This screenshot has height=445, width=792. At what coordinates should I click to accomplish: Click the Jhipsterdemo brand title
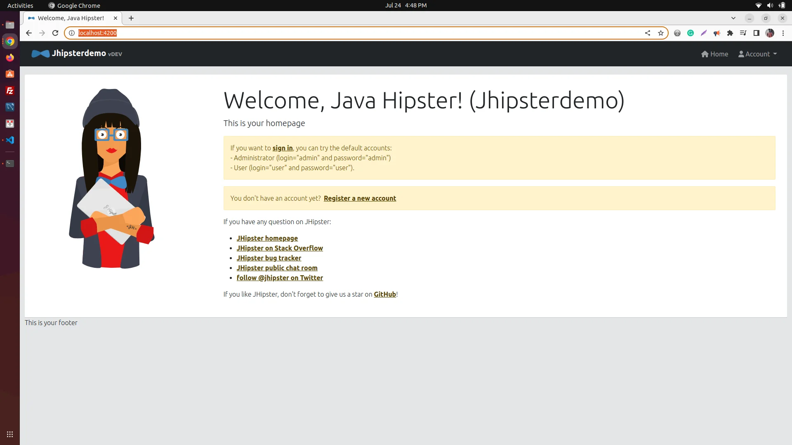(x=79, y=53)
